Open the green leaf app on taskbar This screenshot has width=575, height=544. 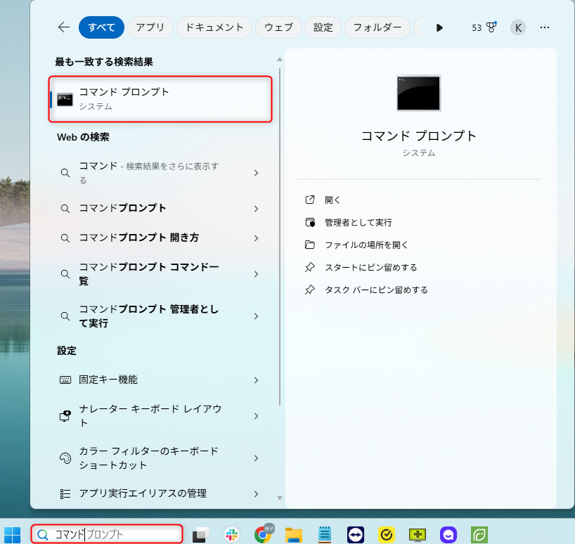[479, 535]
